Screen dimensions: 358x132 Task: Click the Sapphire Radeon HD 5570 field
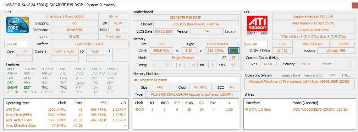tap(313, 16)
